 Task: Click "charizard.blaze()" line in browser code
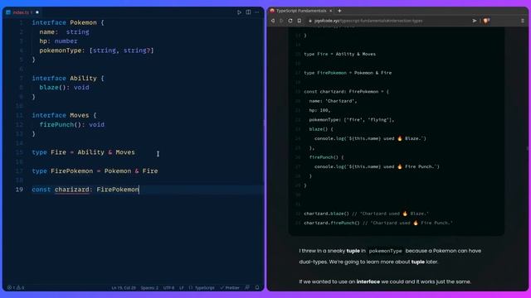pos(366,214)
